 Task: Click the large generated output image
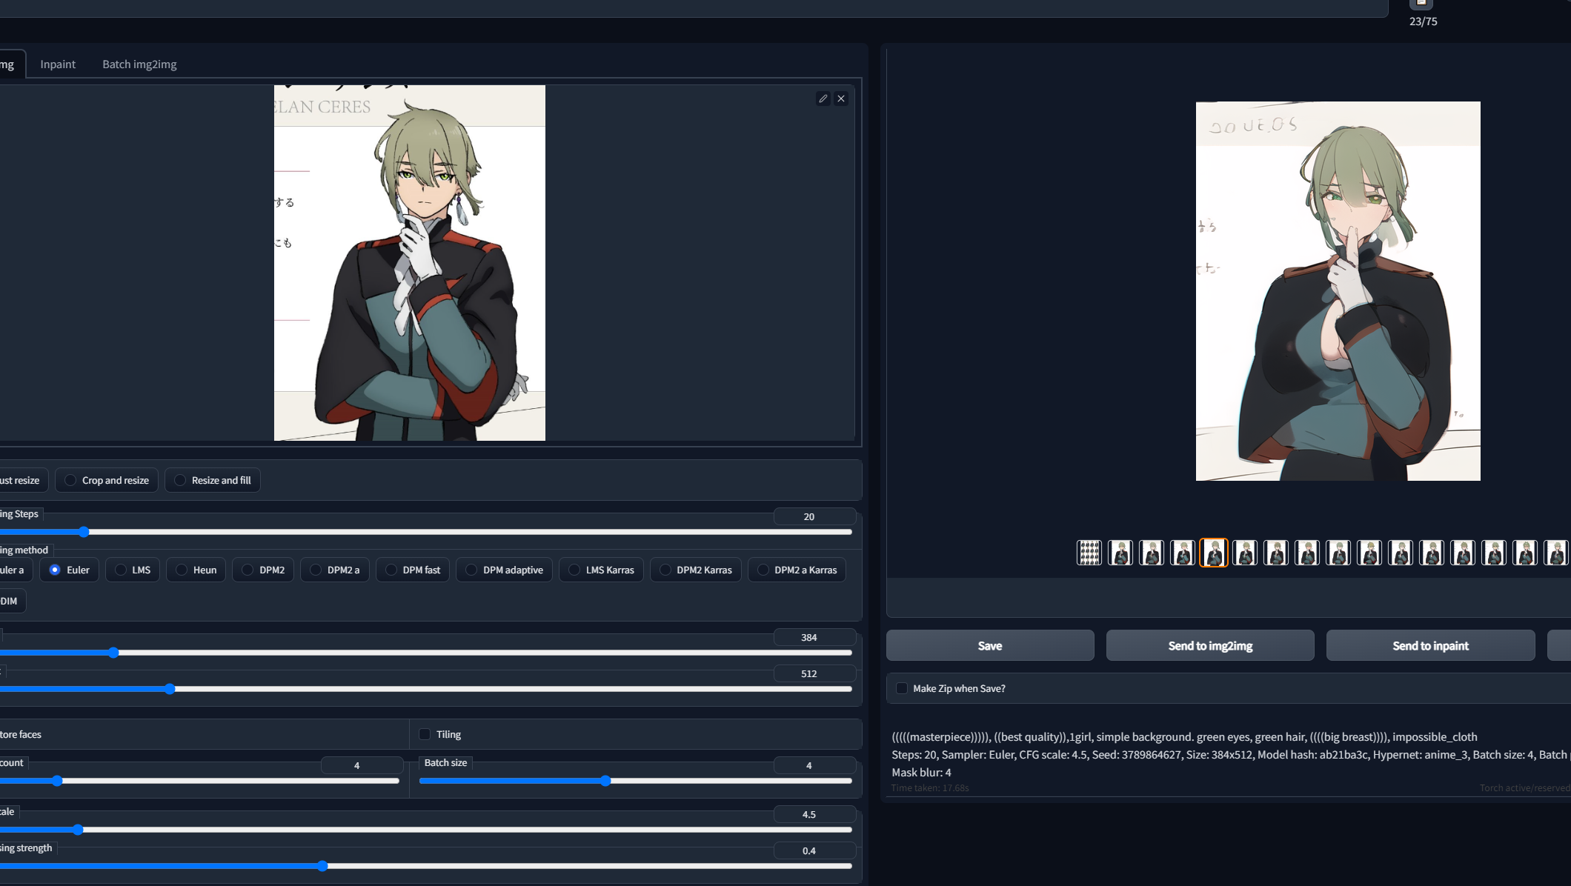(x=1338, y=290)
